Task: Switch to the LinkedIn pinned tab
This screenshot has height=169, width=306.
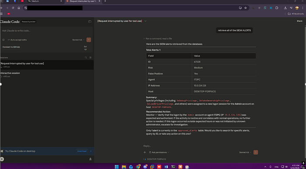Action: (x=7, y=1)
